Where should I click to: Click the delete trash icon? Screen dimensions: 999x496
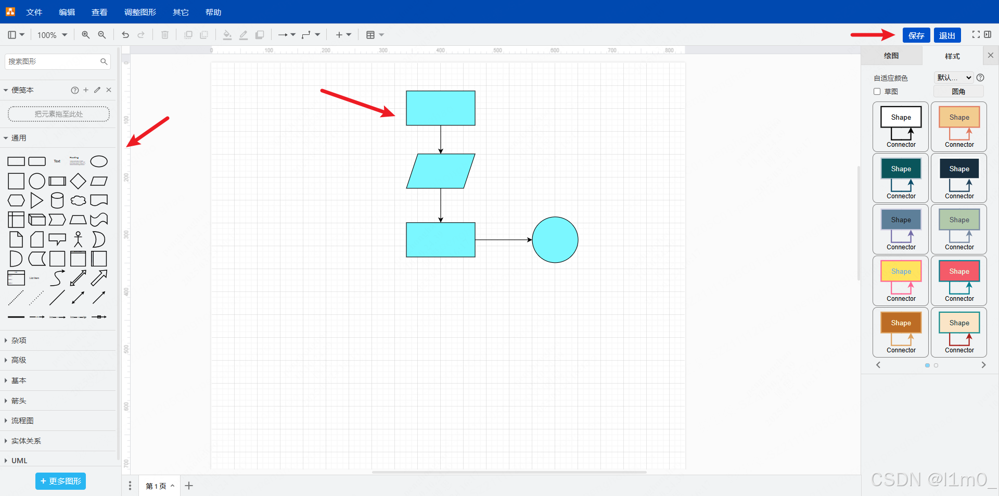click(x=165, y=35)
